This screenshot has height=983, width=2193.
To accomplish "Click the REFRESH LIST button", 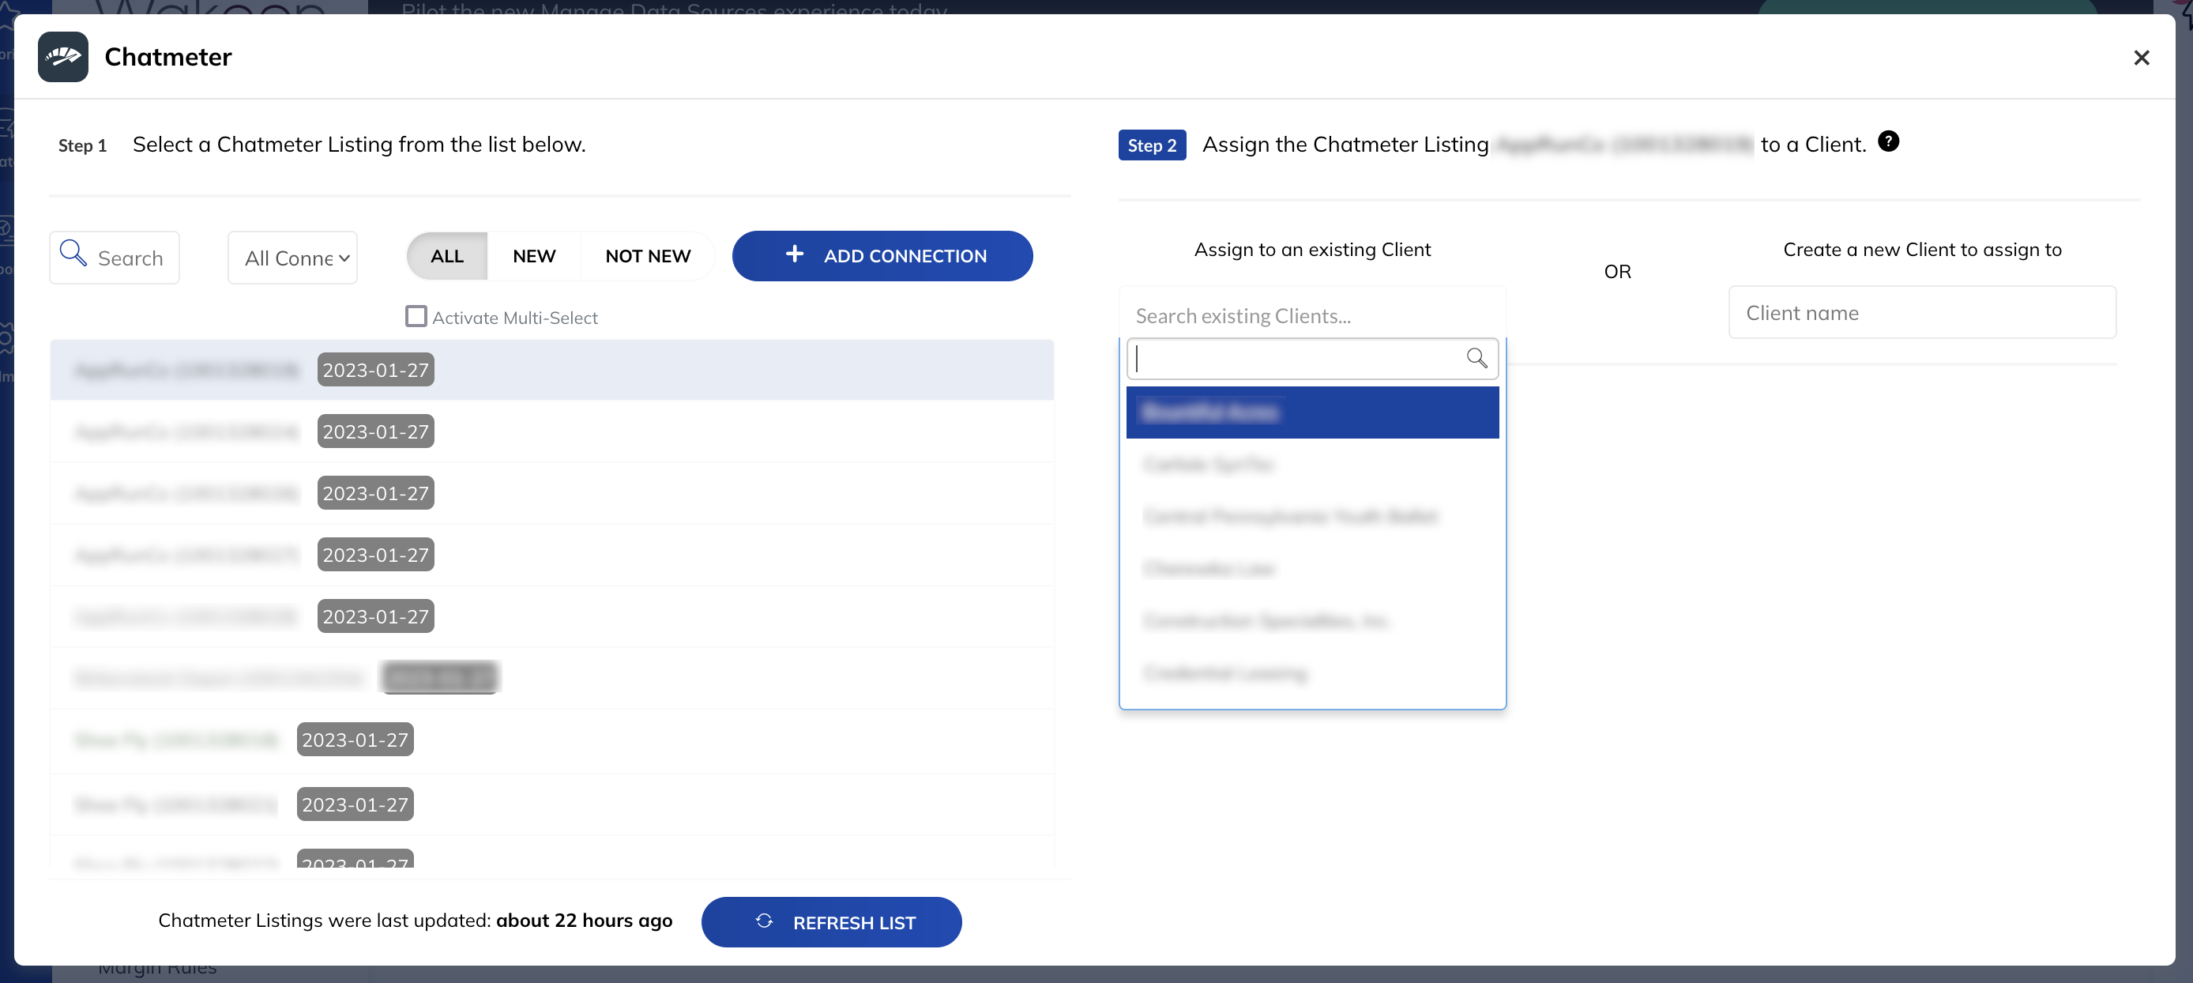I will [831, 921].
